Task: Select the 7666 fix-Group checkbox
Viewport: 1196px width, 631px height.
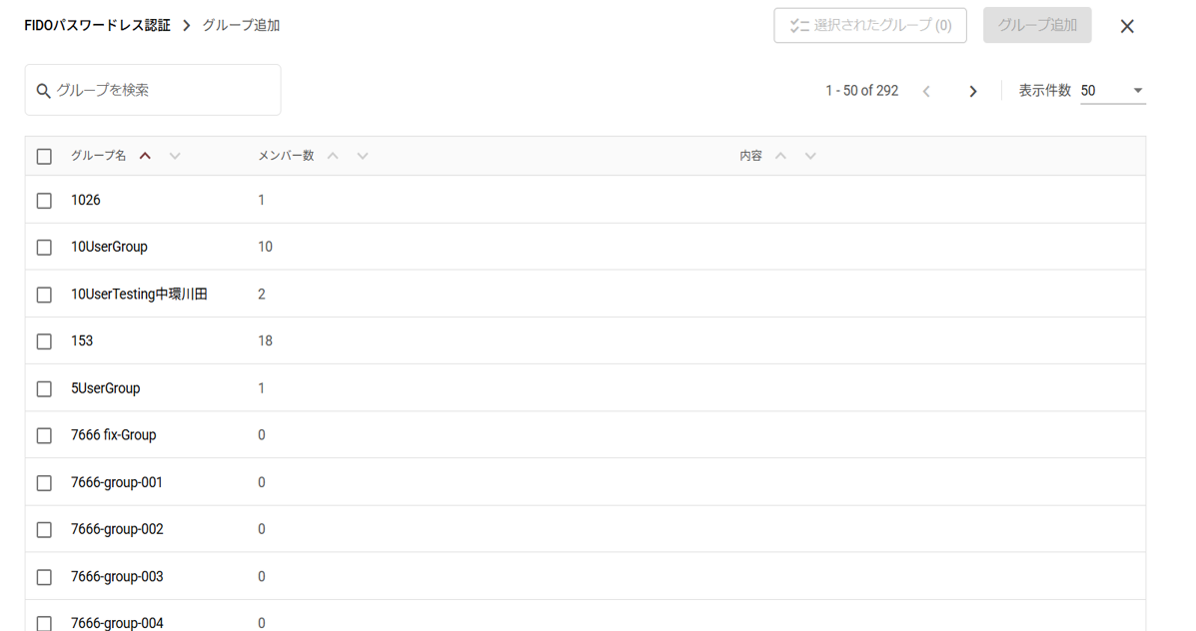Action: pos(44,436)
